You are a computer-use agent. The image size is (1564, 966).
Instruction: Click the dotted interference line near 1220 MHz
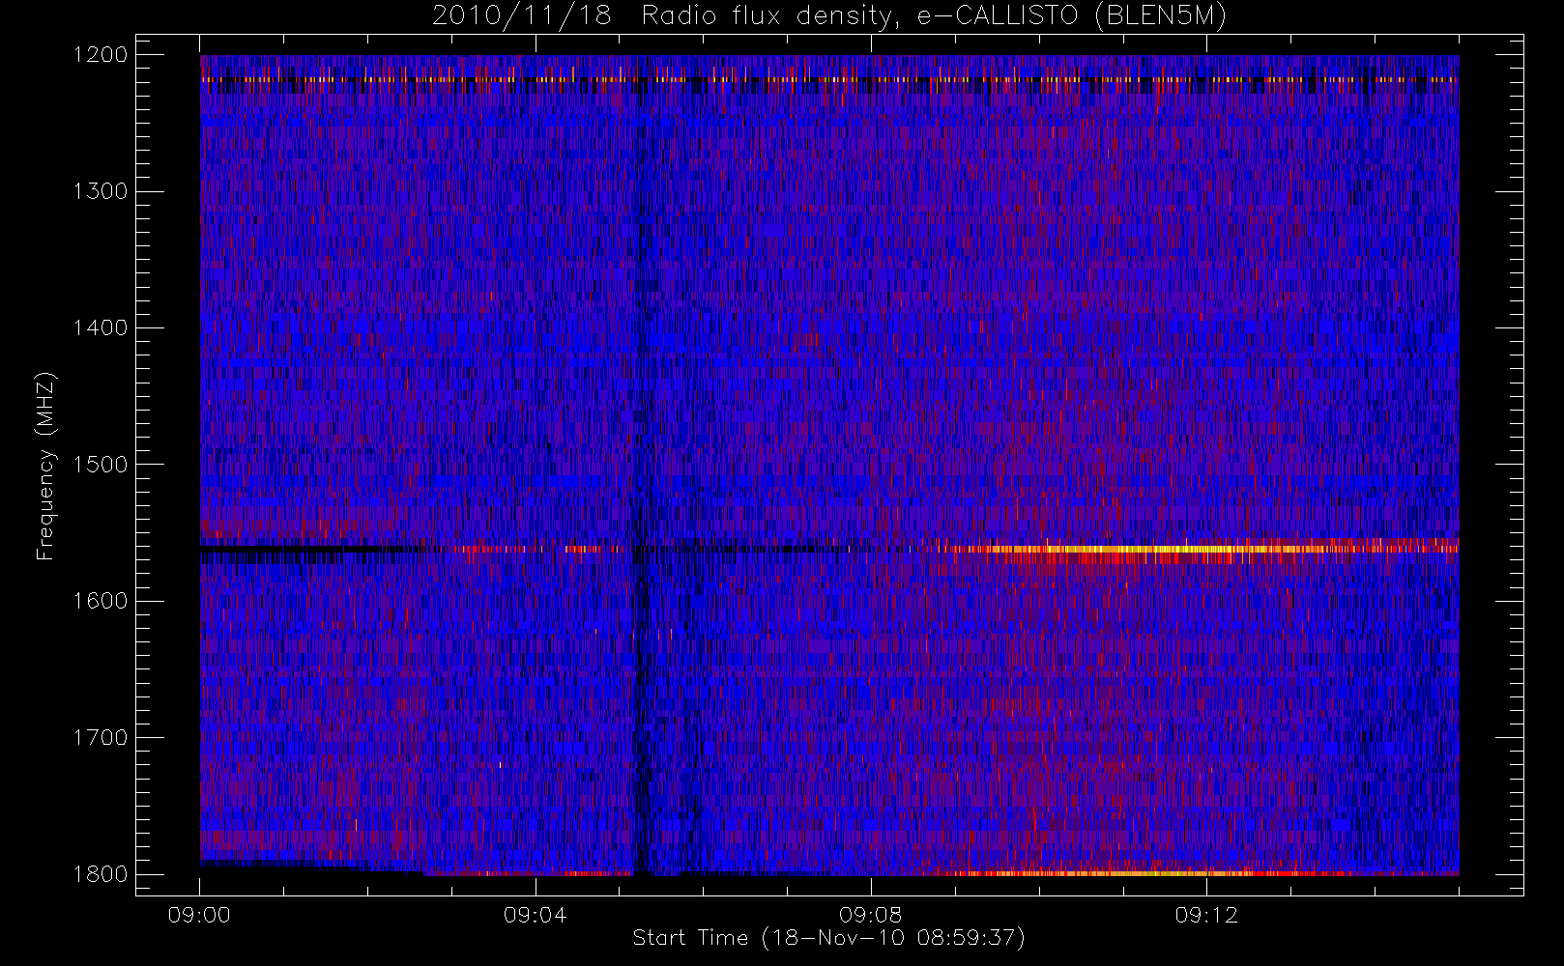pyautogui.click(x=829, y=79)
